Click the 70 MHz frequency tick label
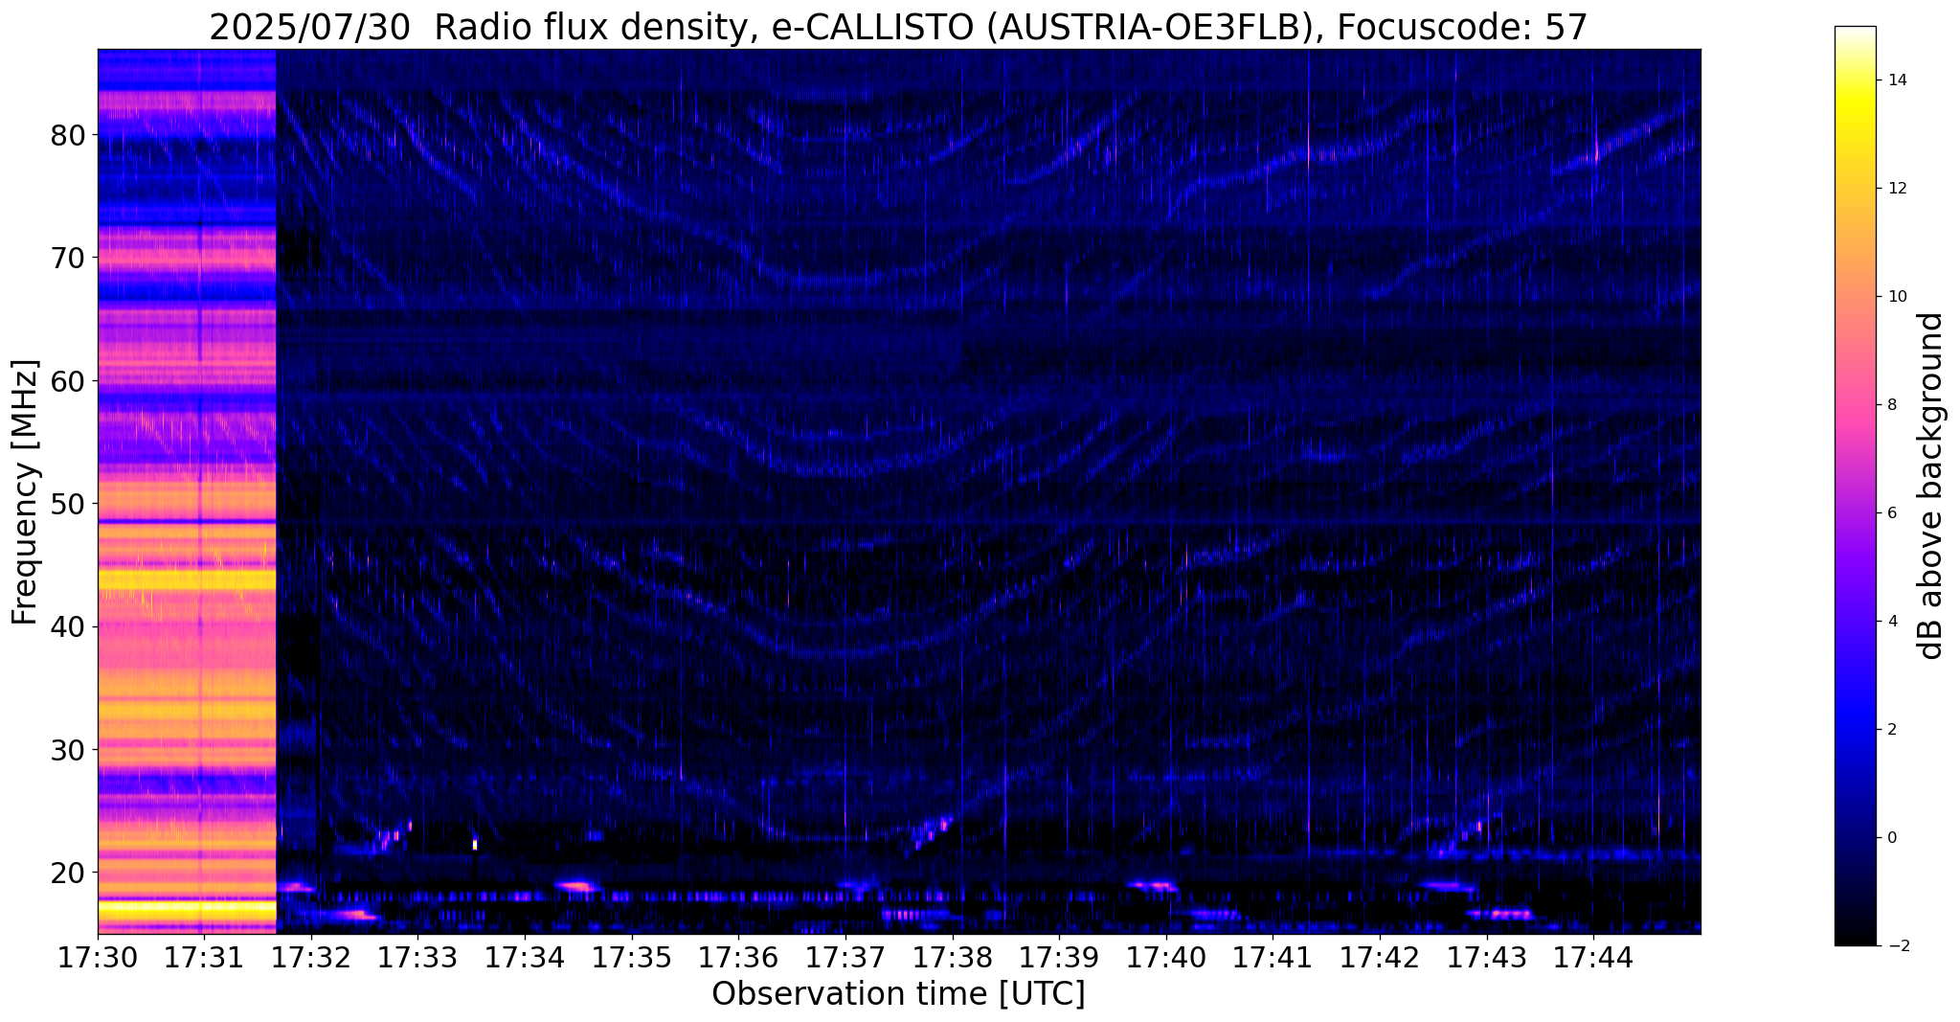 point(67,258)
